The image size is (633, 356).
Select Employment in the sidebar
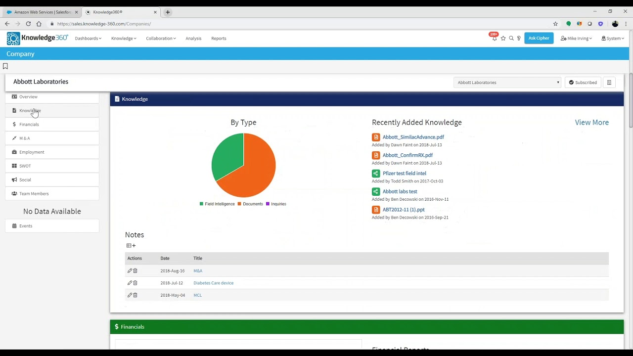(52, 152)
